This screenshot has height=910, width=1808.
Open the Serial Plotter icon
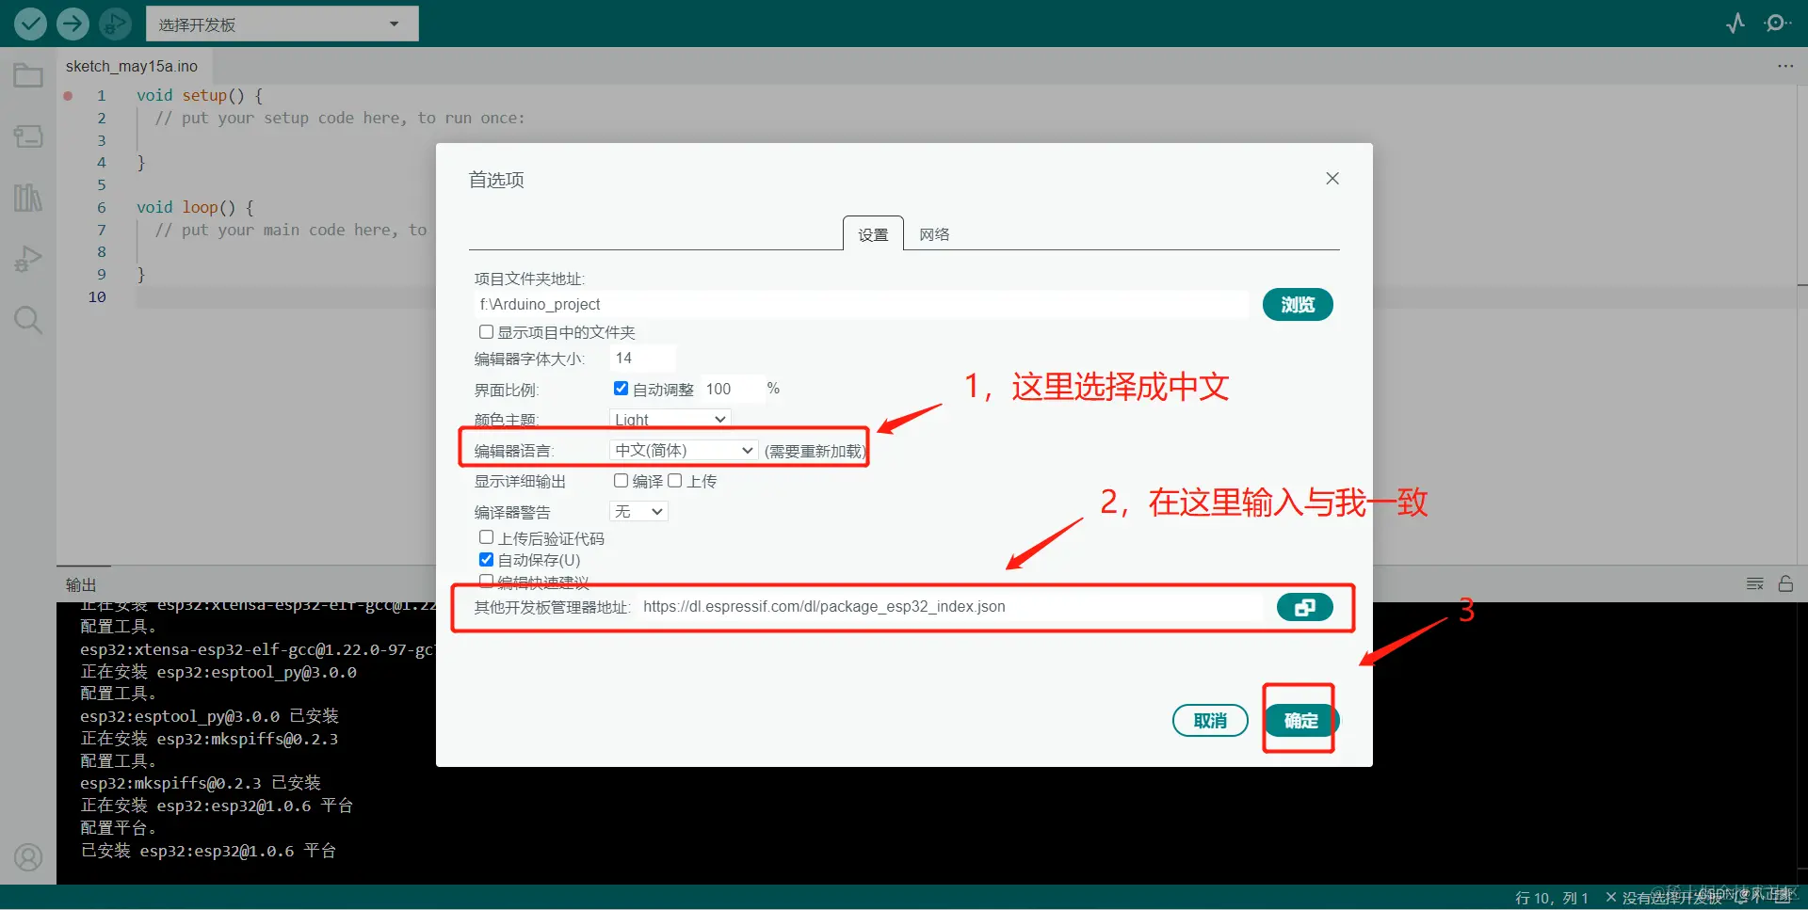[1735, 24]
